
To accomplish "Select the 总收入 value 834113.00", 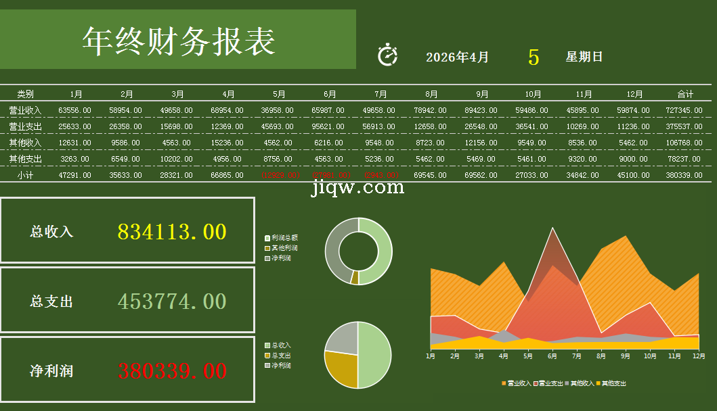I will (172, 232).
